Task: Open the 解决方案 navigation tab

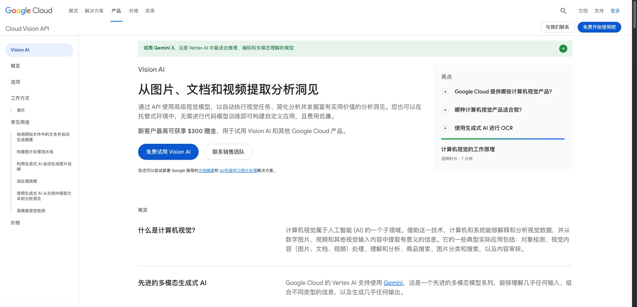Action: 94,11
